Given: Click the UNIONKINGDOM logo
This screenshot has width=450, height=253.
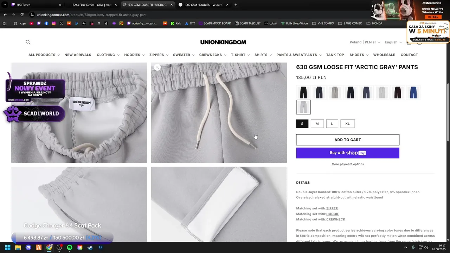Looking at the screenshot, I should point(223,42).
